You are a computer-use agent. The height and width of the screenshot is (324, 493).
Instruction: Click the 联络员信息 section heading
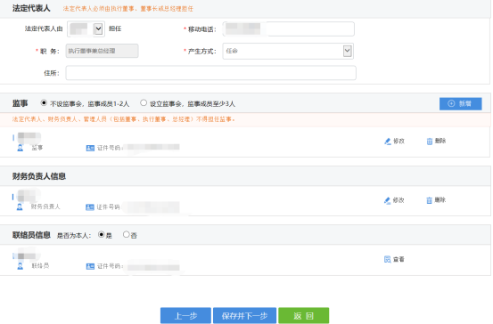coord(31,235)
